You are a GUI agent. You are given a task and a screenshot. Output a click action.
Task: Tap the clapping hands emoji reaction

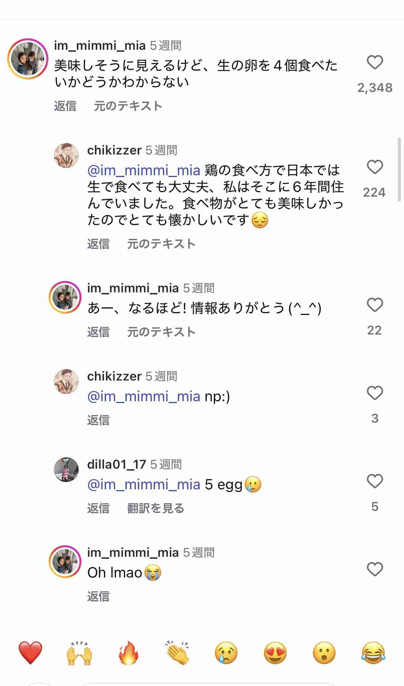(177, 652)
